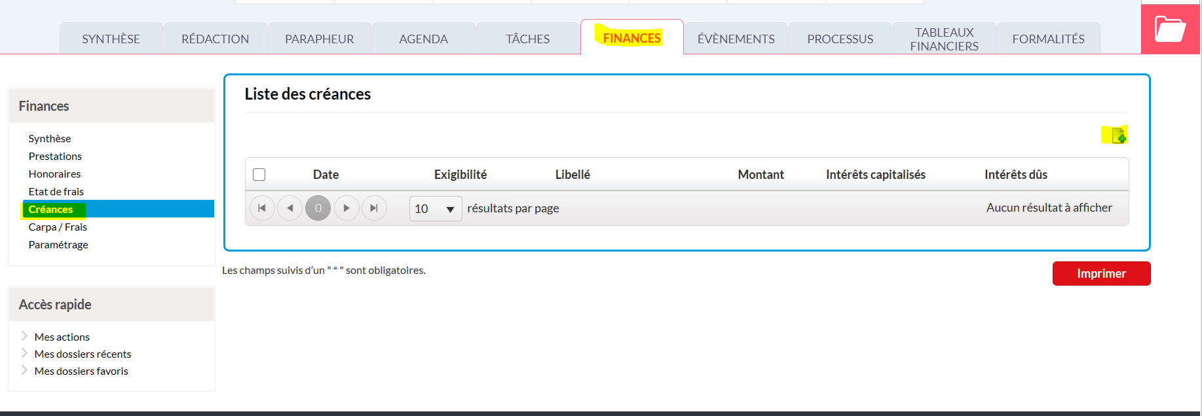The image size is (1202, 416).
Task: Expand Mes dossiers favoris
Action: tap(24, 370)
